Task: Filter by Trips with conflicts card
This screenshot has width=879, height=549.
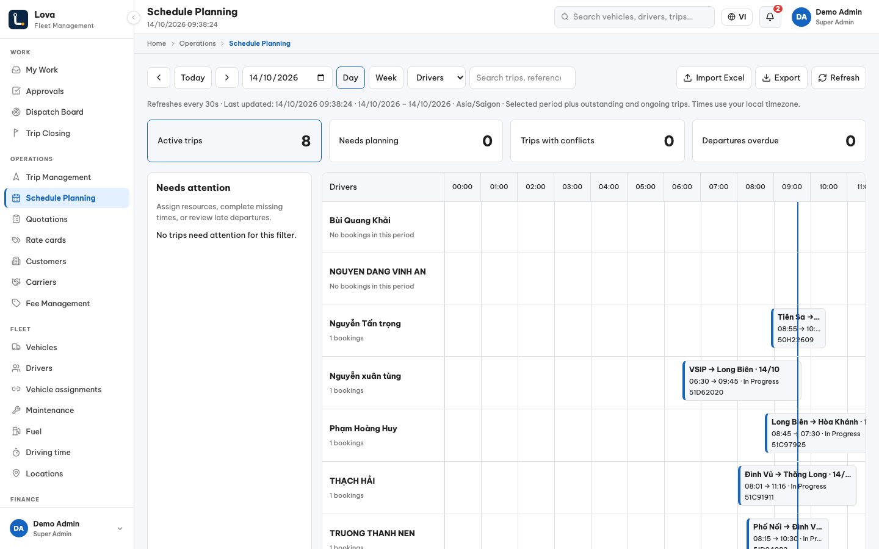Action: (597, 141)
